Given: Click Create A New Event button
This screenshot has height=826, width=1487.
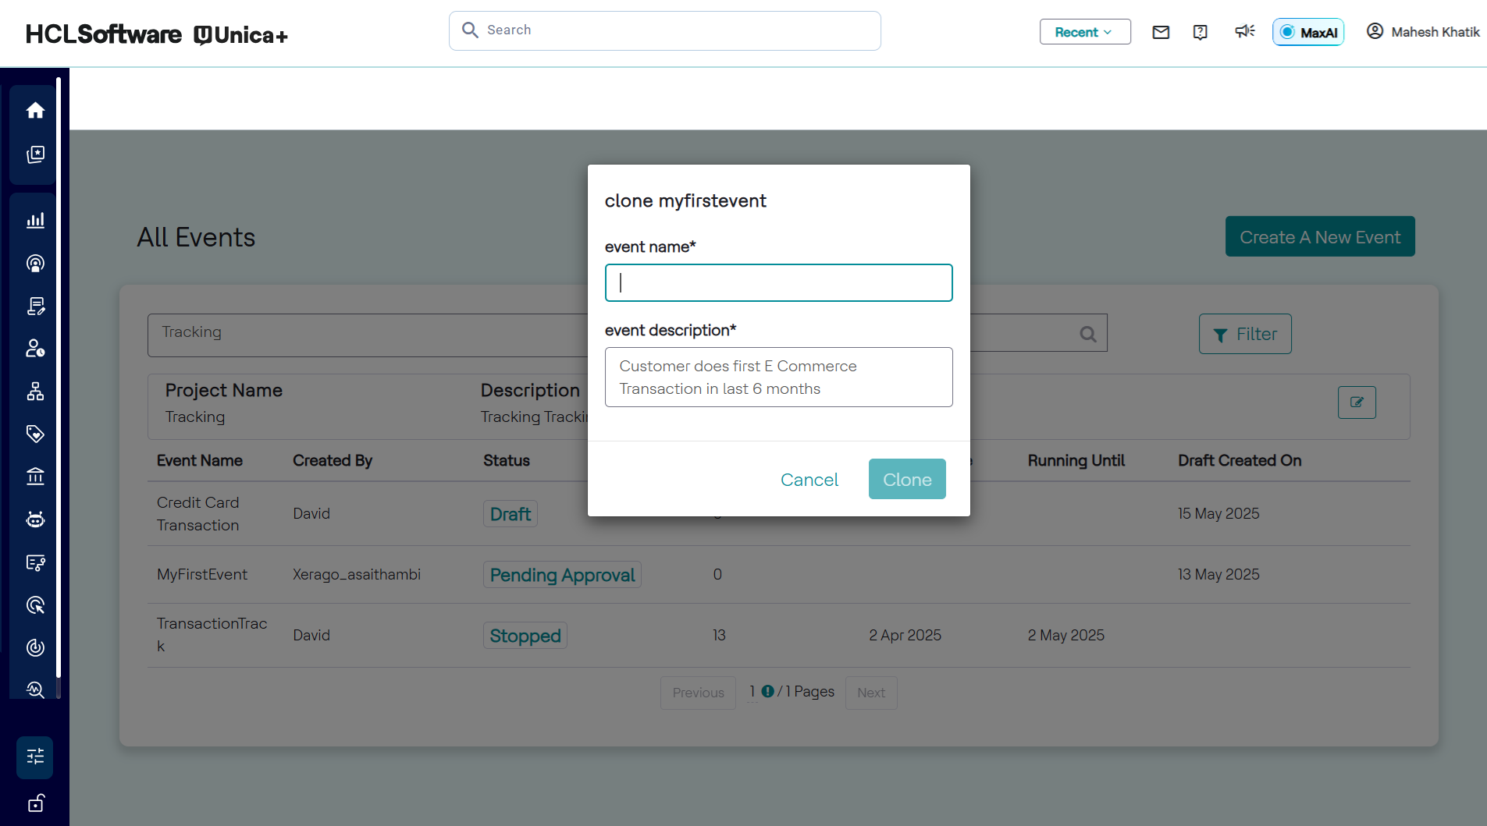Looking at the screenshot, I should point(1319,237).
